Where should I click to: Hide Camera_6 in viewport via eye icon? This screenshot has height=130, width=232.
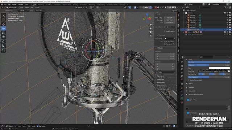click(227, 27)
